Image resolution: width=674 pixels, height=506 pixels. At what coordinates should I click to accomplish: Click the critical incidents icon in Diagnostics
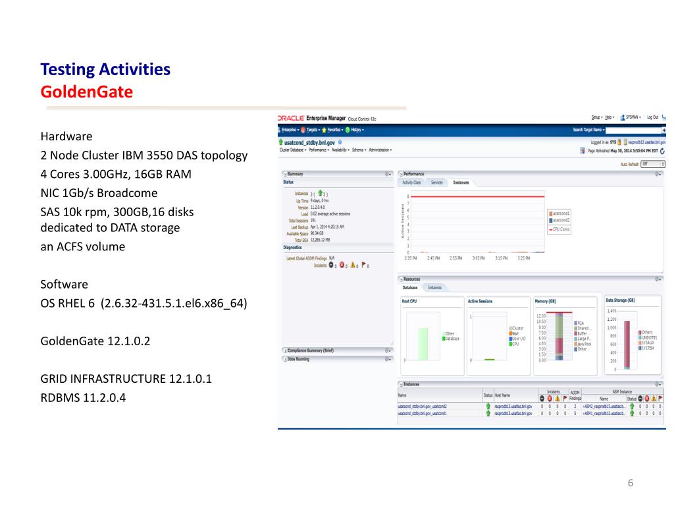pos(342,265)
